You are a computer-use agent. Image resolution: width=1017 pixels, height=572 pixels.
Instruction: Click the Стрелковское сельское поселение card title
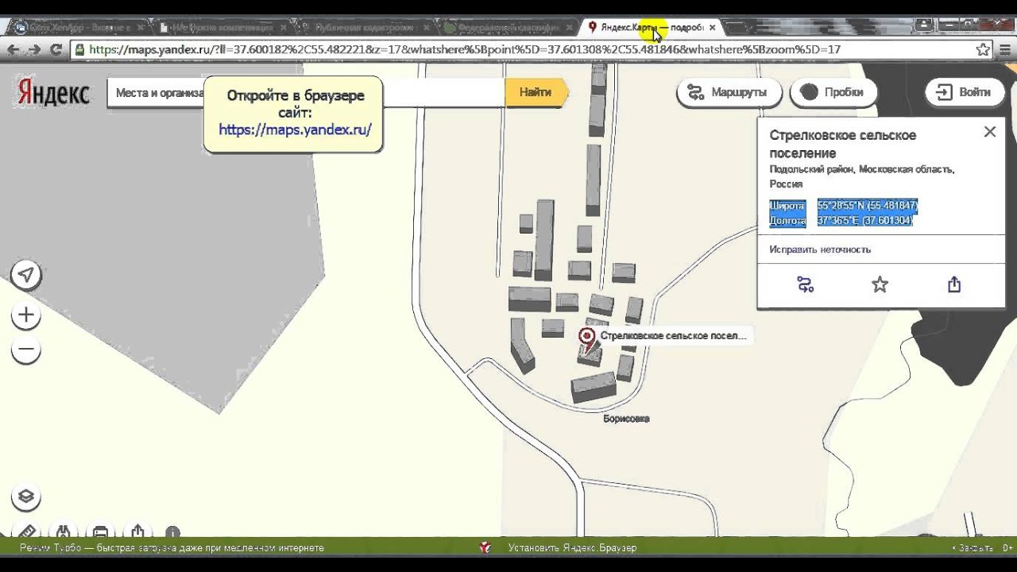coord(843,144)
